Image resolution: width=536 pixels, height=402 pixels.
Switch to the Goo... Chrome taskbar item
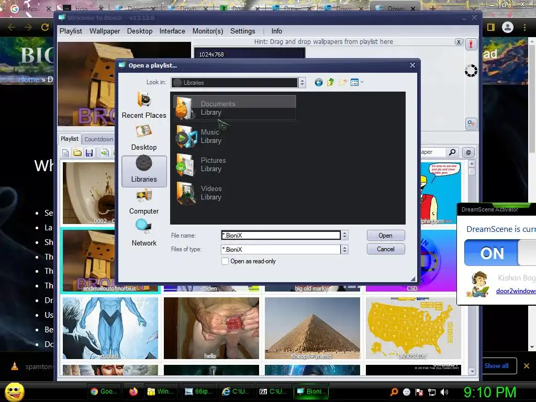coord(104,392)
